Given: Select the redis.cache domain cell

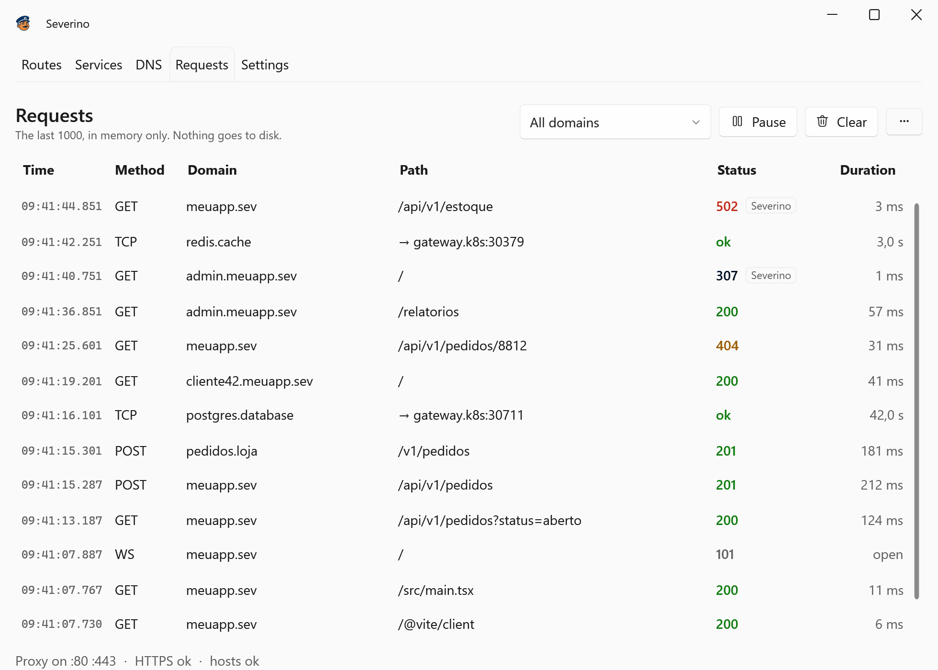Looking at the screenshot, I should tap(218, 242).
